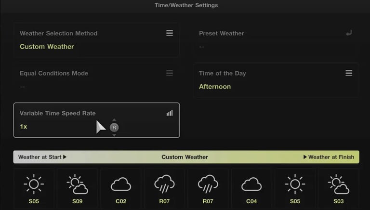Select the first R07 rain weather slot
The height and width of the screenshot is (210, 370).
tap(164, 189)
